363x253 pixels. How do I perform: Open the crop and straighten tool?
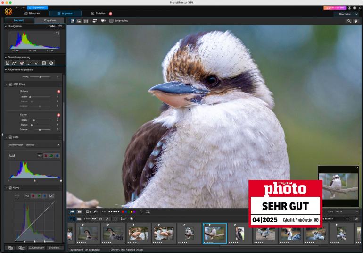[x=8, y=63]
